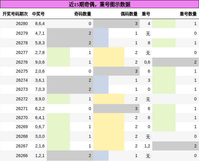Click 无 in the 26277 row

(x=148, y=53)
